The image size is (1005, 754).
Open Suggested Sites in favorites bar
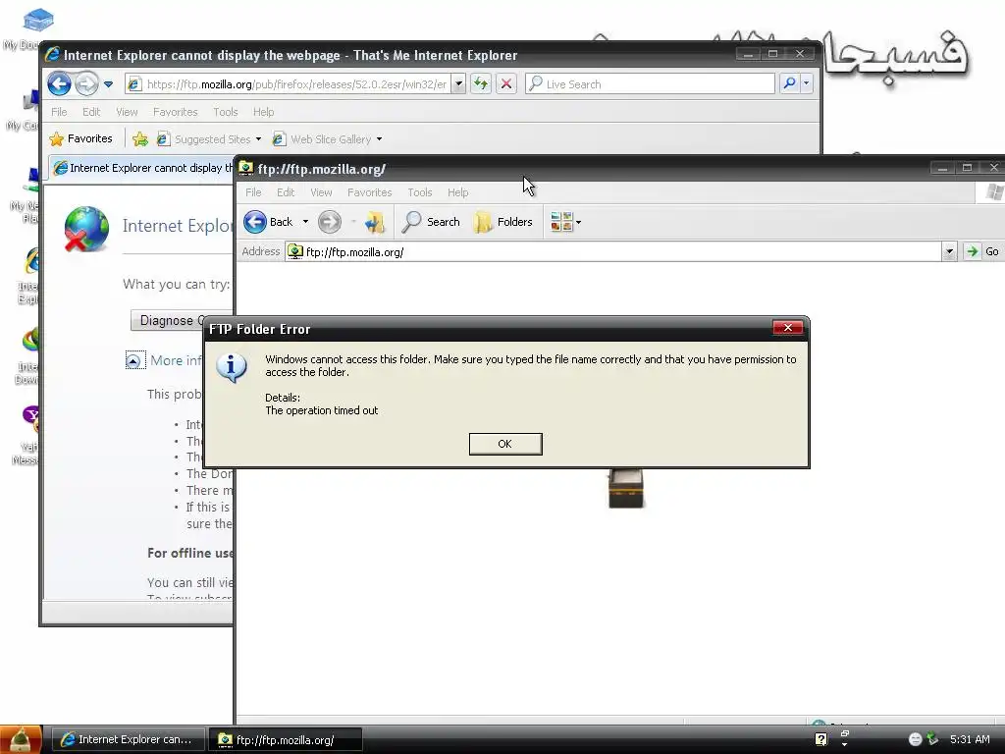point(209,139)
